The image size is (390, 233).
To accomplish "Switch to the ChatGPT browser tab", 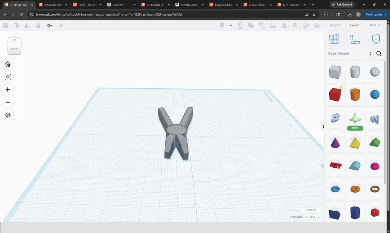I will click(117, 4).
